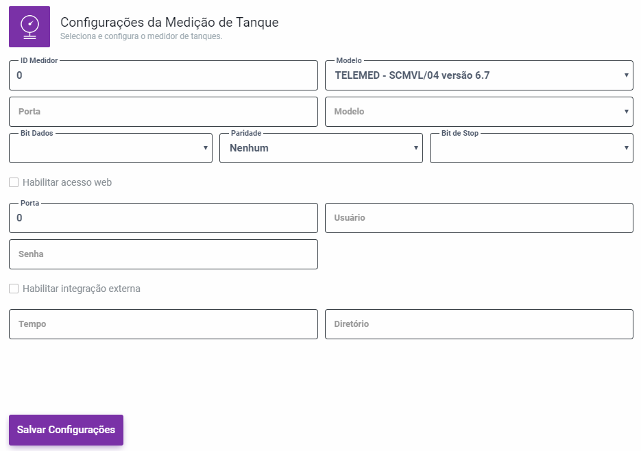Click the purple tank gauge icon
The image size is (641, 451).
tap(29, 26)
